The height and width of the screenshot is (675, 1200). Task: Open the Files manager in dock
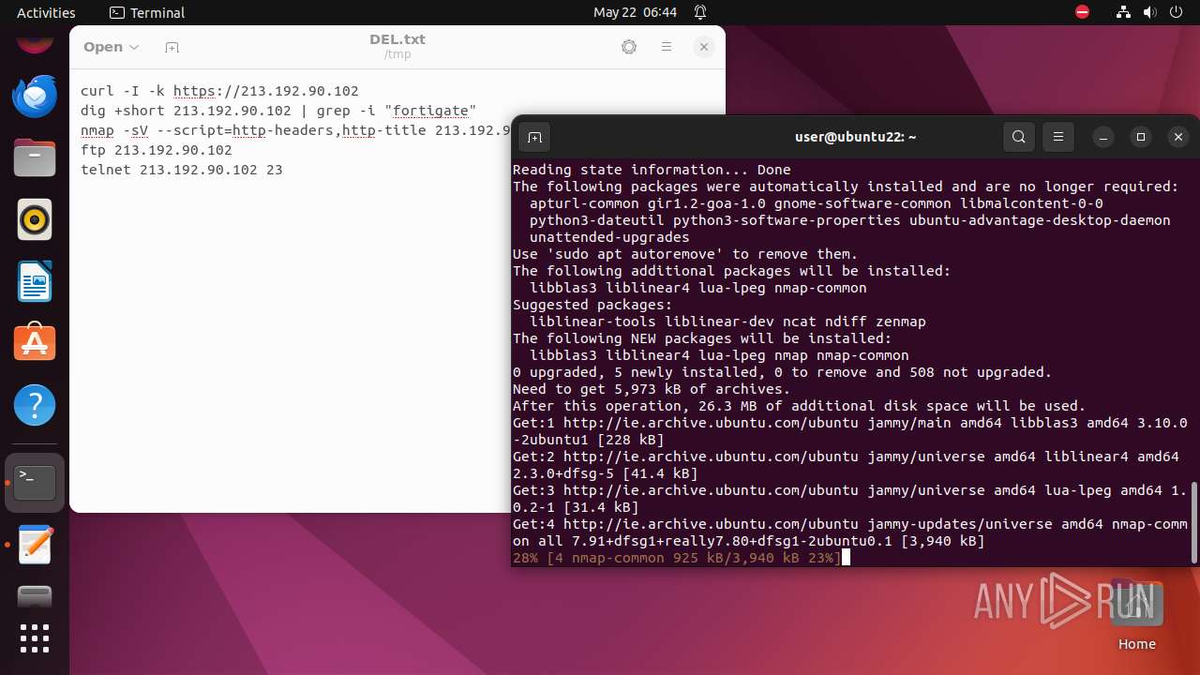click(35, 158)
